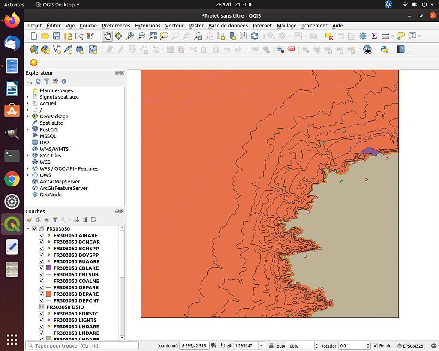Hide the FR303050 CBLARE layer
Screen dimensions: 439x351
(42, 268)
